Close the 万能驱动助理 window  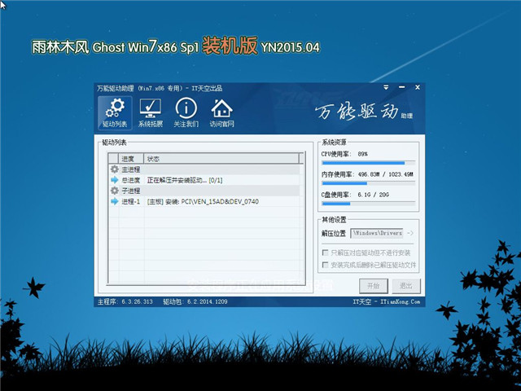[x=418, y=87]
